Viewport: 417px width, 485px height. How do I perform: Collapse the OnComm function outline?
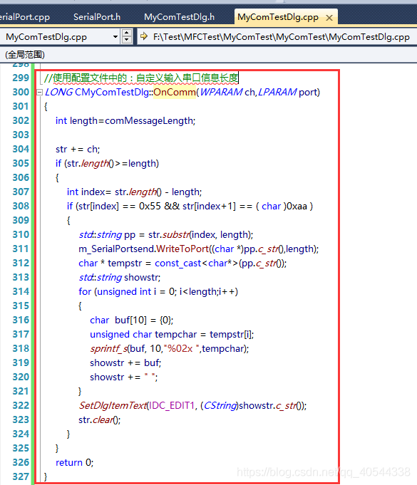coord(39,92)
